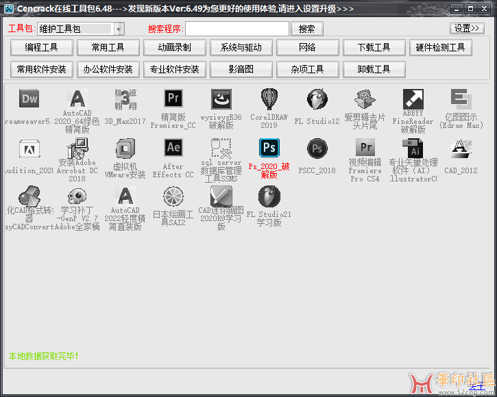Select the 常用软件安装 category
The height and width of the screenshot is (397, 497).
pyautogui.click(x=42, y=69)
